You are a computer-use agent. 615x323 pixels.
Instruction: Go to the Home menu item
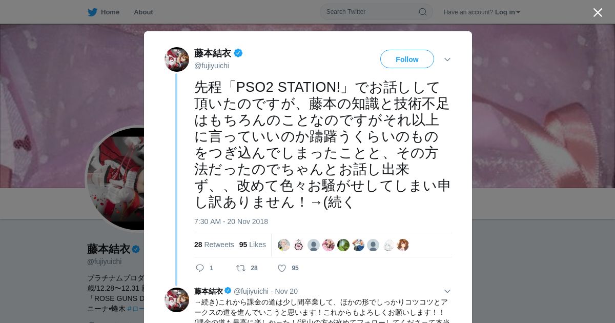(110, 12)
